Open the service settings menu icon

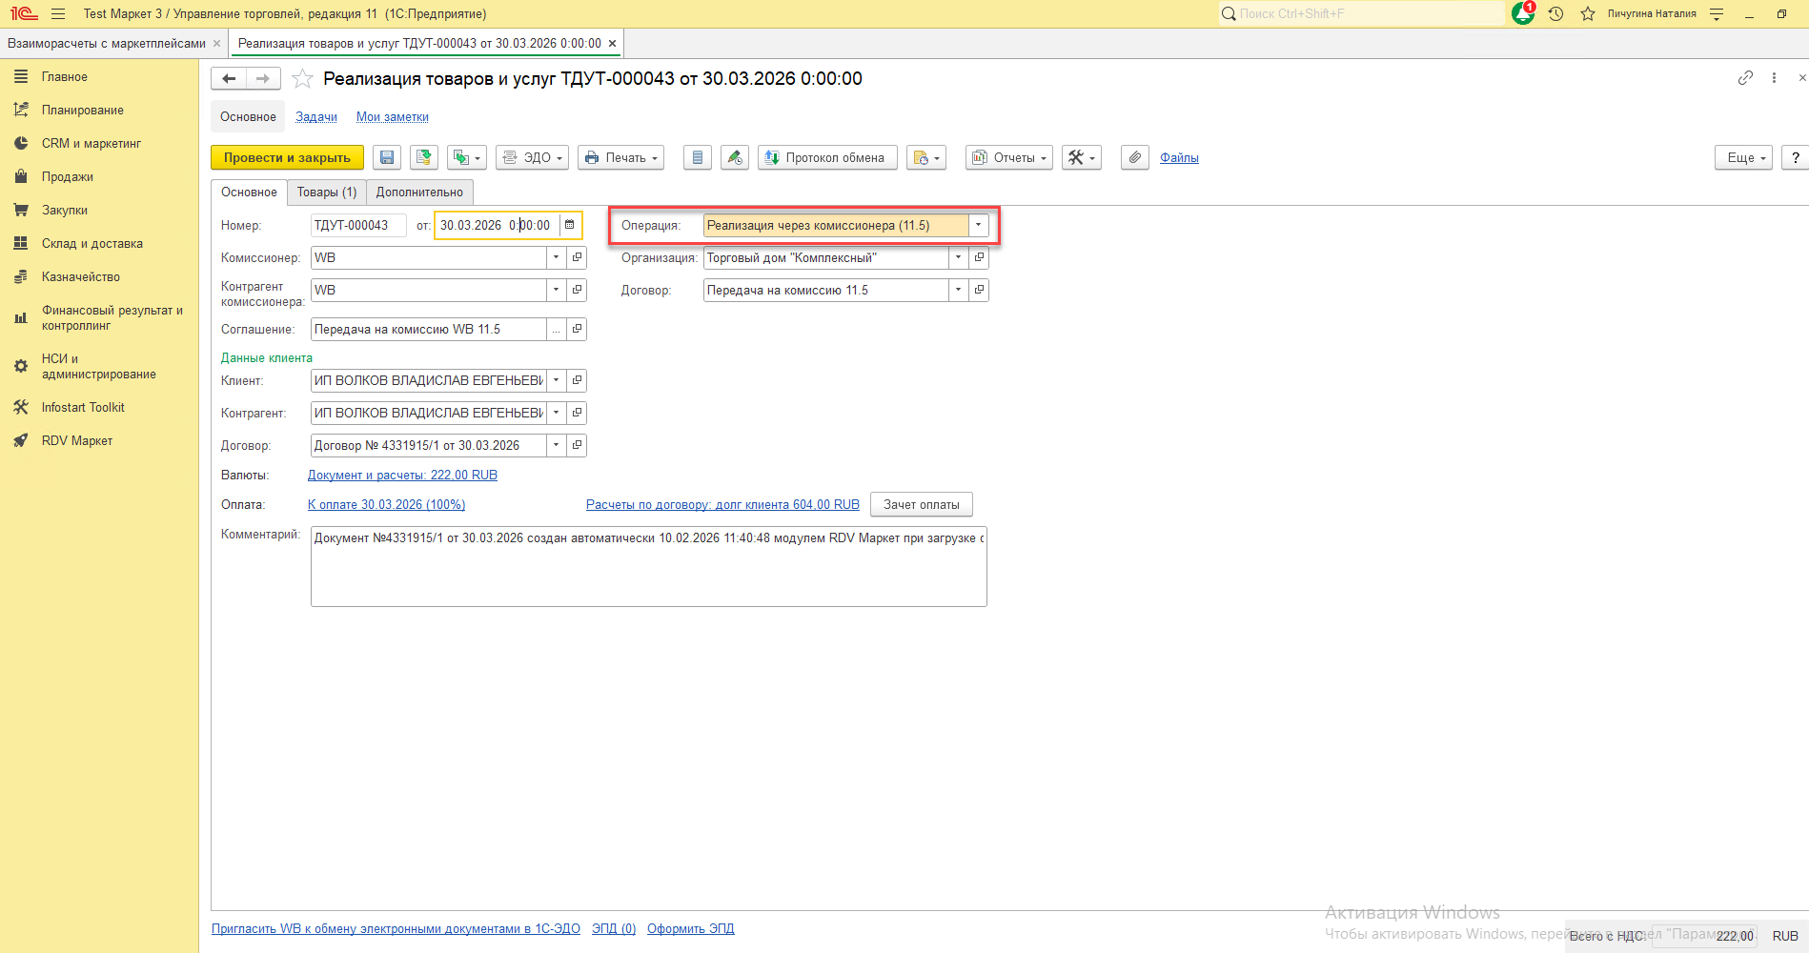point(1717,14)
